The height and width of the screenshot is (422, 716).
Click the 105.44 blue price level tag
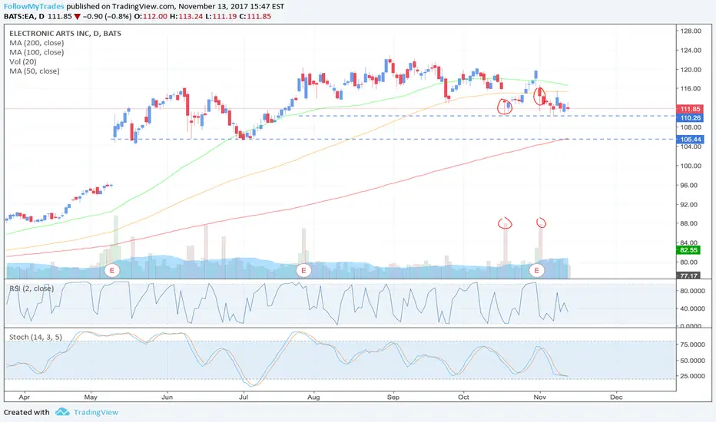[x=690, y=140]
